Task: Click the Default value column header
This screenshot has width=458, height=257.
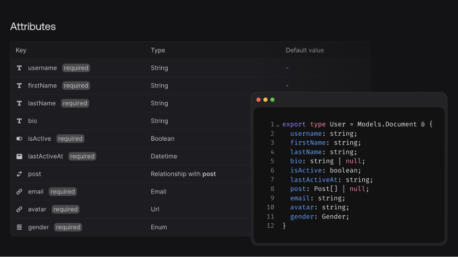Action: (304, 50)
